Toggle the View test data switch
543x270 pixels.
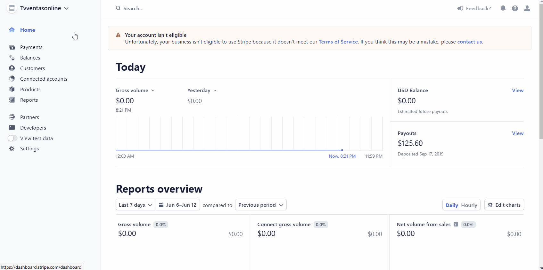[12, 138]
